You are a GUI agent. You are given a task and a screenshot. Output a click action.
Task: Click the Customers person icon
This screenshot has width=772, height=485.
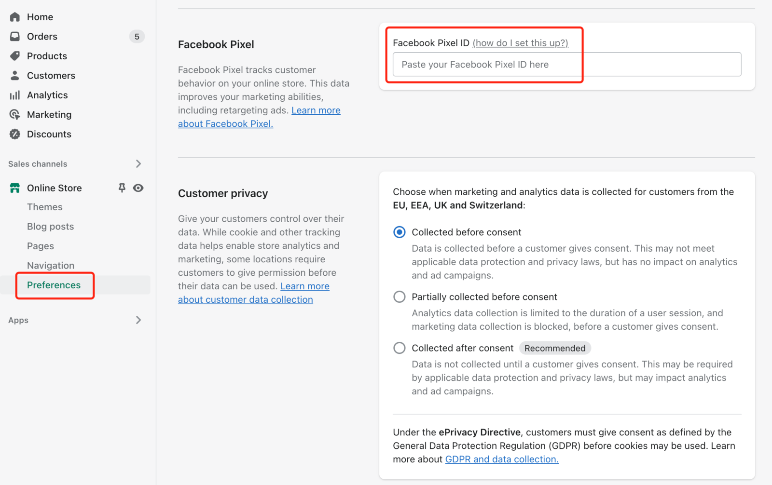(x=15, y=76)
